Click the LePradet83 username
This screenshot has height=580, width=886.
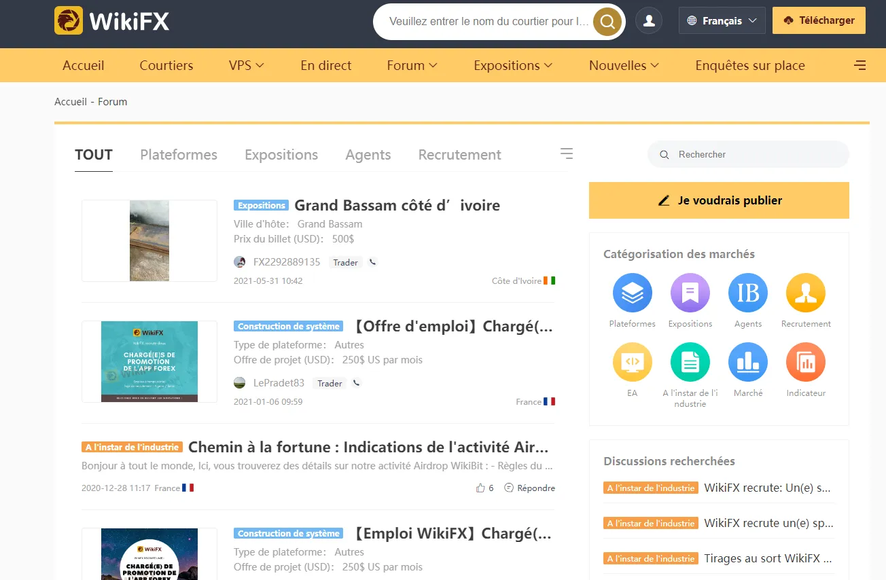(x=279, y=383)
